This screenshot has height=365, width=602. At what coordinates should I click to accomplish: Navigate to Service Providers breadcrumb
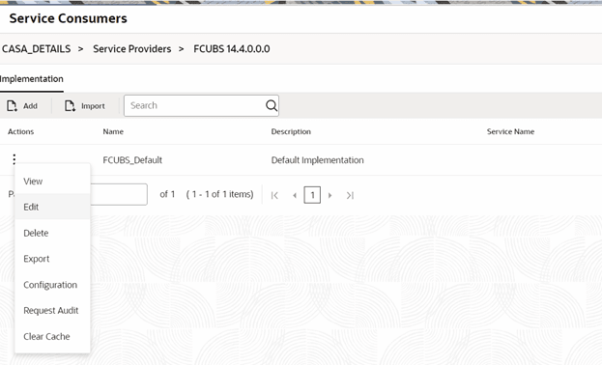point(132,48)
